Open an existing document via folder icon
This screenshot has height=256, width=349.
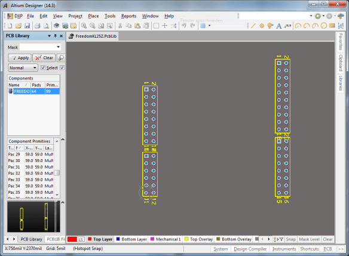(19, 26)
